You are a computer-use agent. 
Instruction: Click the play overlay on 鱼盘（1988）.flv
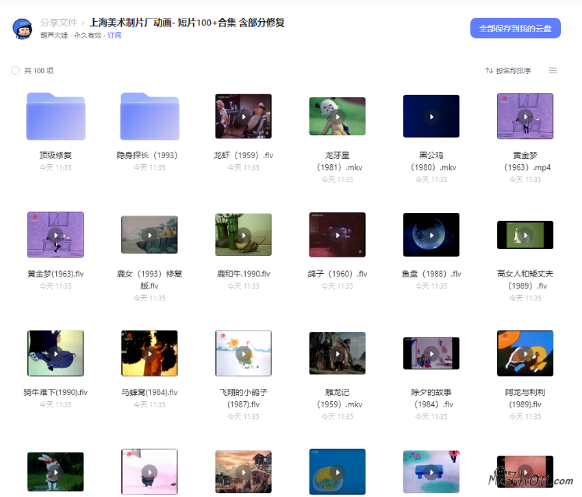pyautogui.click(x=431, y=235)
